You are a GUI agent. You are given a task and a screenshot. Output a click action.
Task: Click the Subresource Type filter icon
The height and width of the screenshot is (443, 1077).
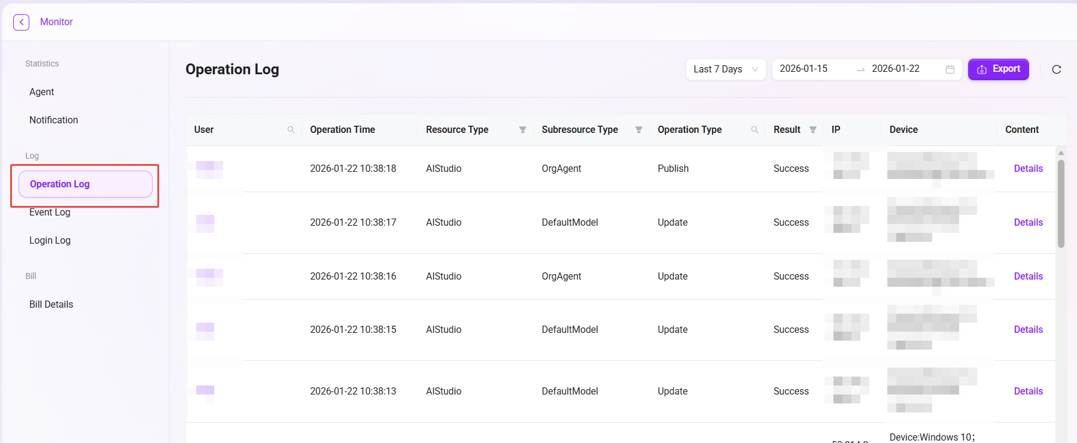(638, 130)
